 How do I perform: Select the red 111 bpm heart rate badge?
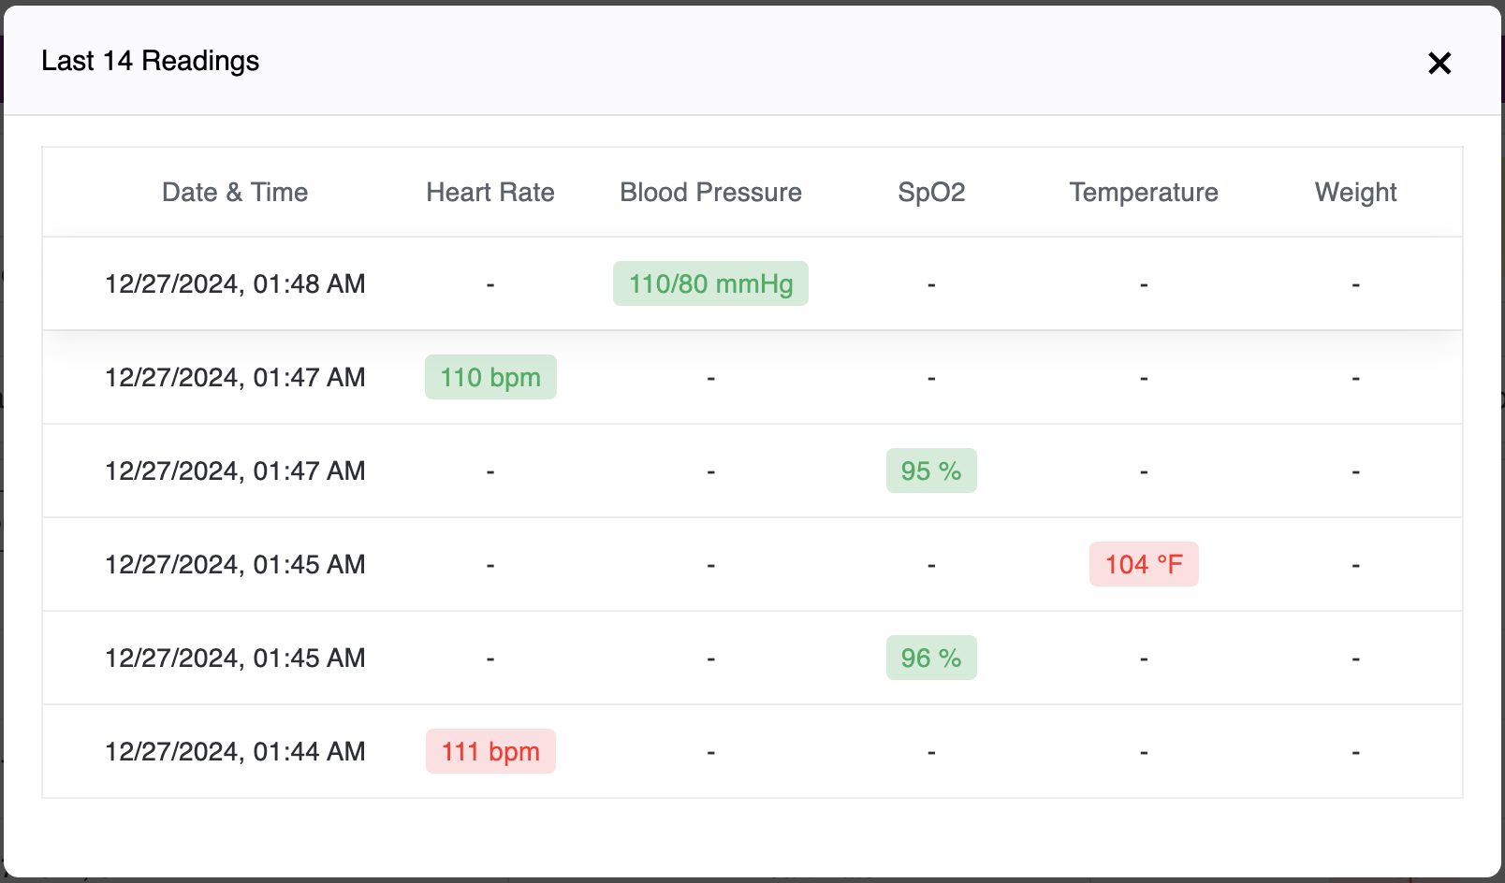click(490, 751)
